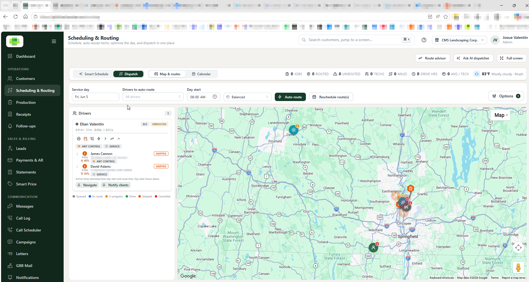This screenshot has height=282, width=529.
Task: Open the help question mark icon
Action: pyautogui.click(x=424, y=40)
